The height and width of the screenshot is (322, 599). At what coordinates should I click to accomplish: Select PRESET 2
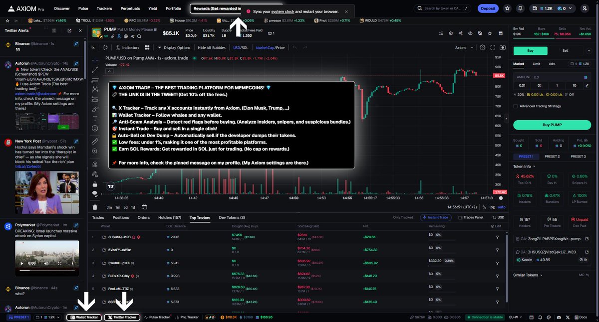pyautogui.click(x=552, y=157)
